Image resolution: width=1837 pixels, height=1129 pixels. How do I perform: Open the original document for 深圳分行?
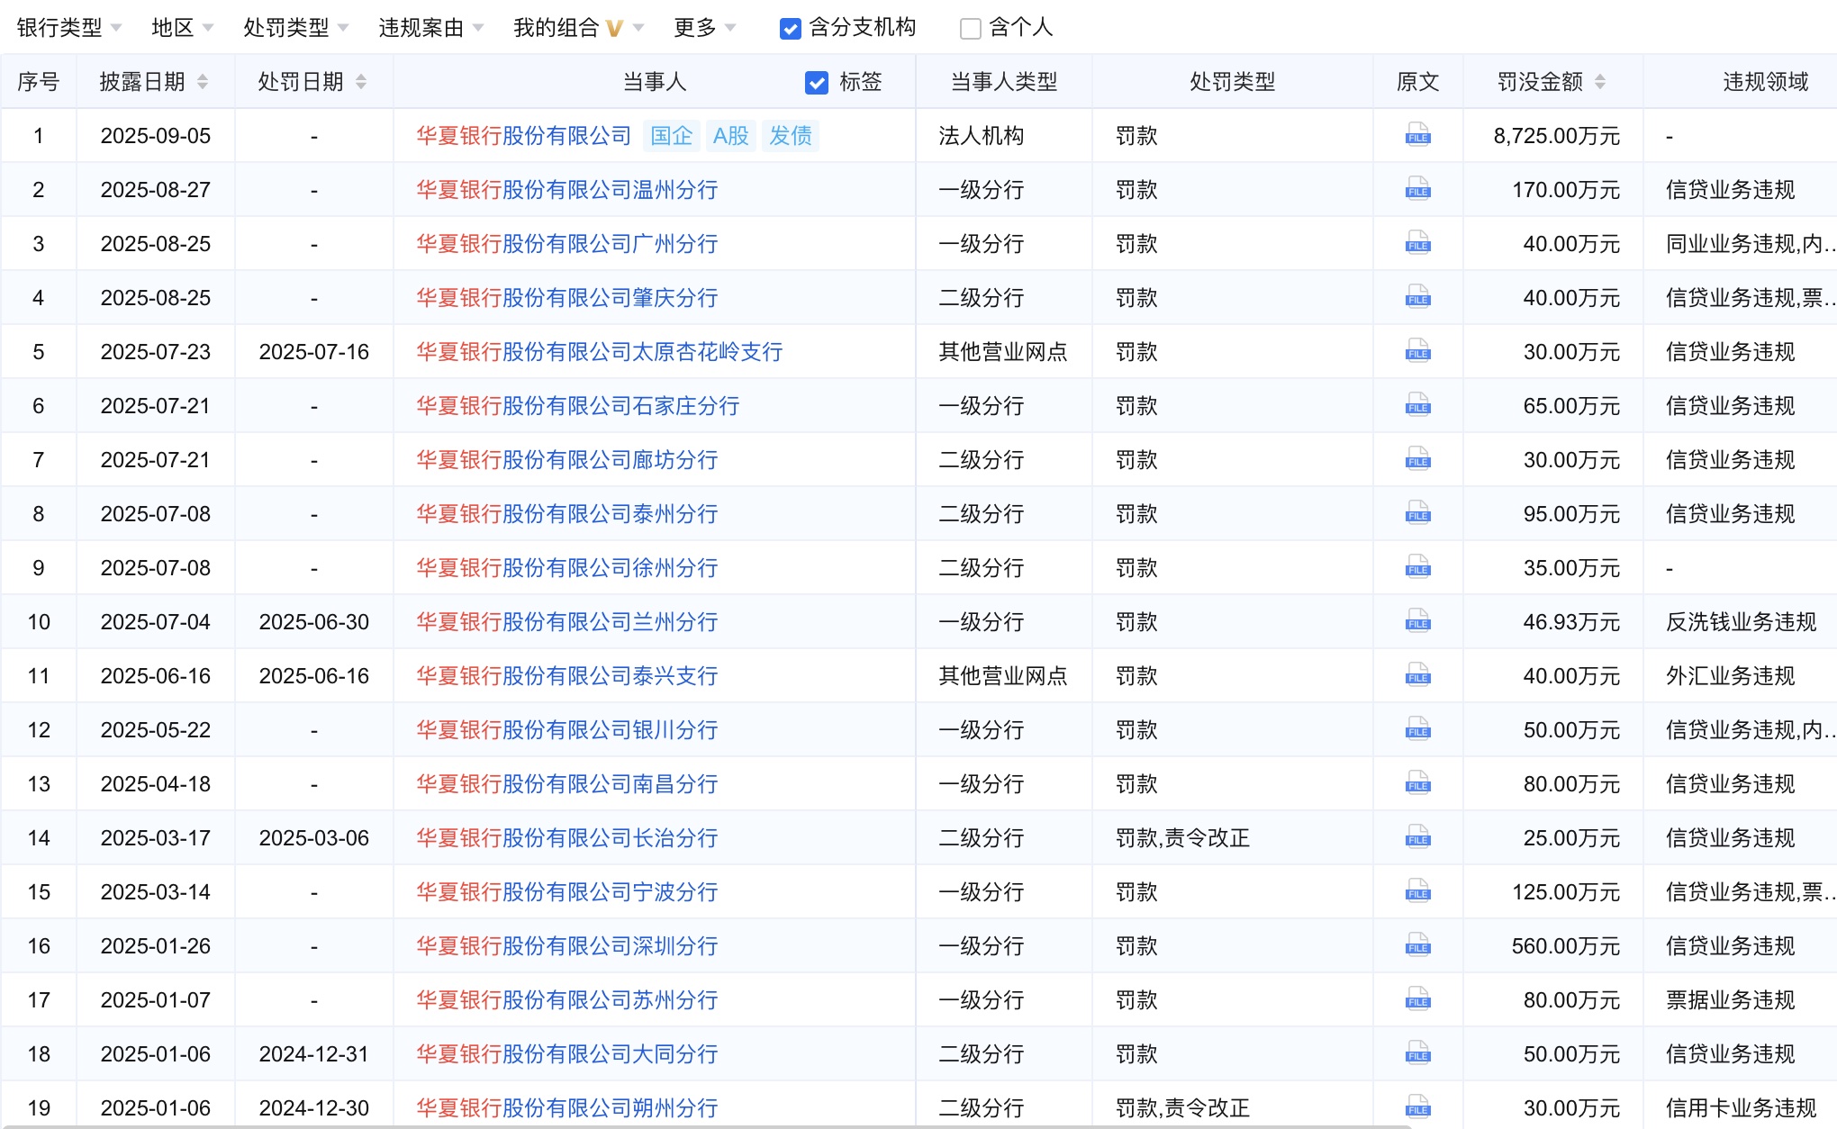pyautogui.click(x=1417, y=945)
